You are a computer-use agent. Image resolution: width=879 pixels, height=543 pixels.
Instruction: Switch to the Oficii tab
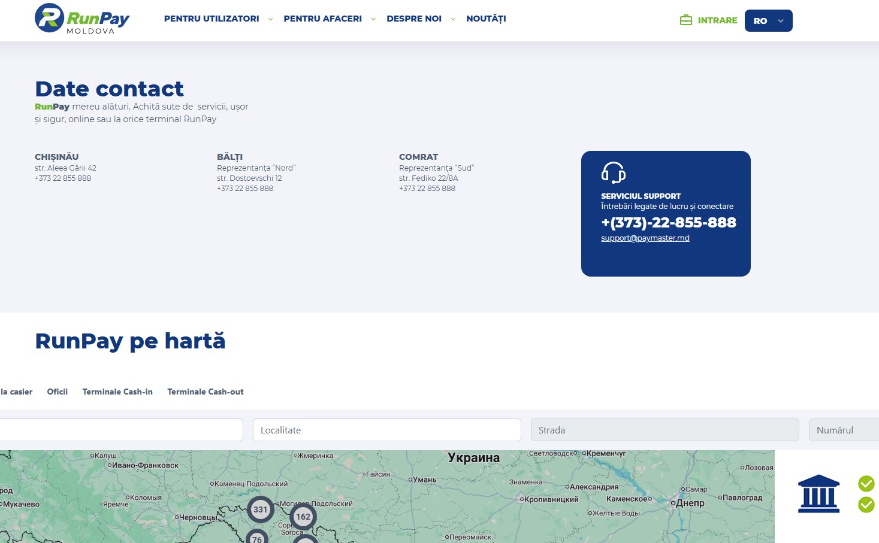58,392
